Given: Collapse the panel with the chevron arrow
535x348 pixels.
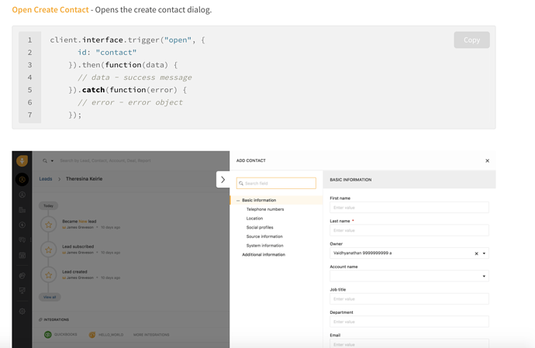Looking at the screenshot, I should [223, 180].
